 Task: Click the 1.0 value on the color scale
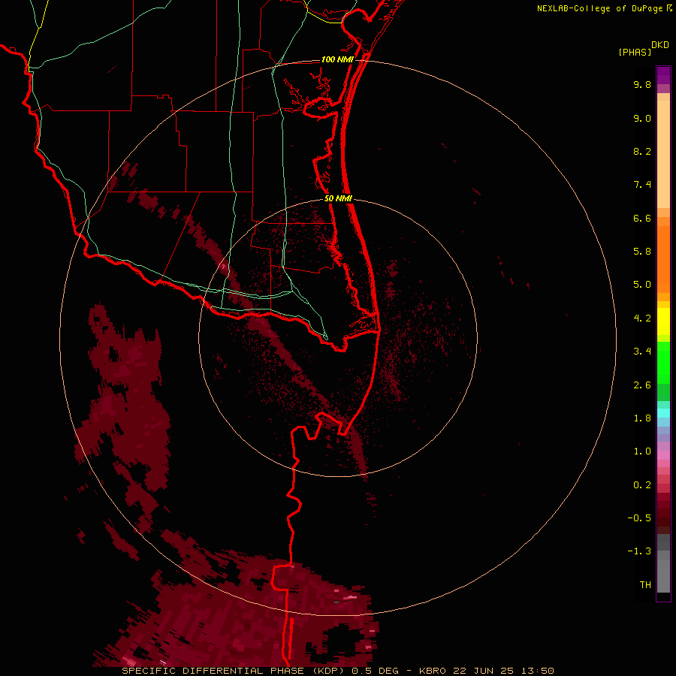pyautogui.click(x=642, y=451)
